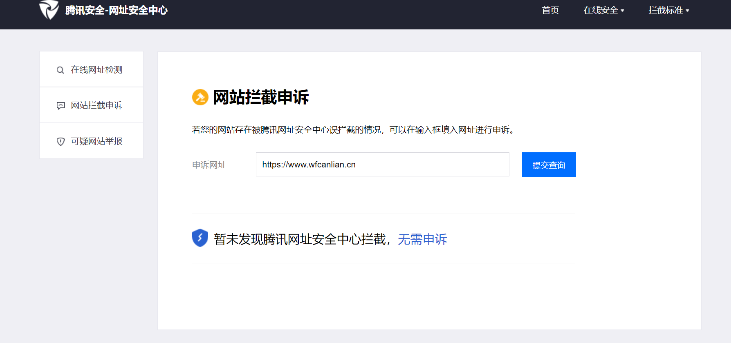Click the 提交查询 submit button
Viewport: 731px width, 343px height.
pyautogui.click(x=549, y=165)
